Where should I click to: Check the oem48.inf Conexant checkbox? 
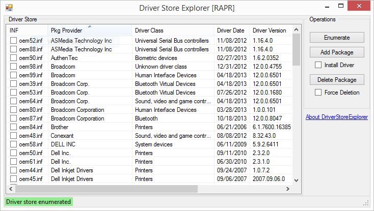(x=13, y=136)
